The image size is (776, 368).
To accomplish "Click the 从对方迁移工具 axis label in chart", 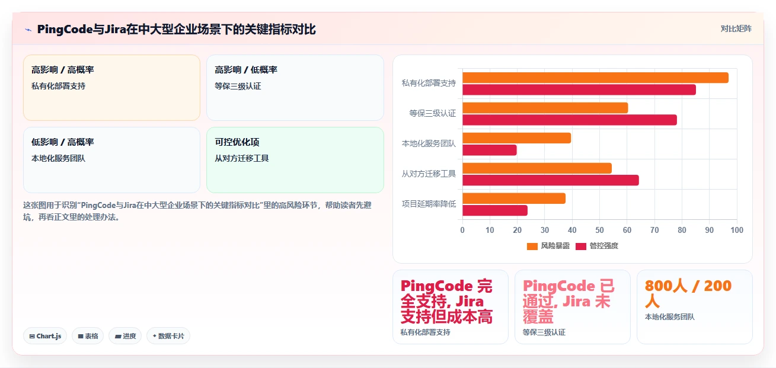I will pyautogui.click(x=429, y=174).
